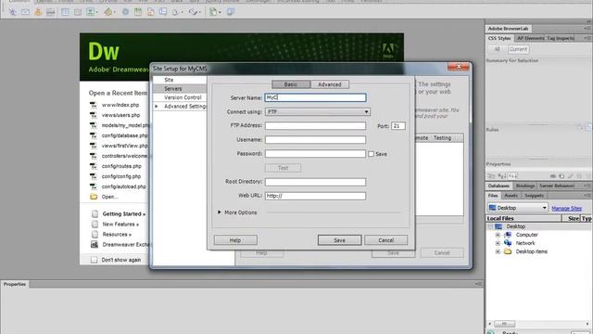This screenshot has height=334, width=593.
Task: Click the Table insert icon
Action: [x=65, y=12]
